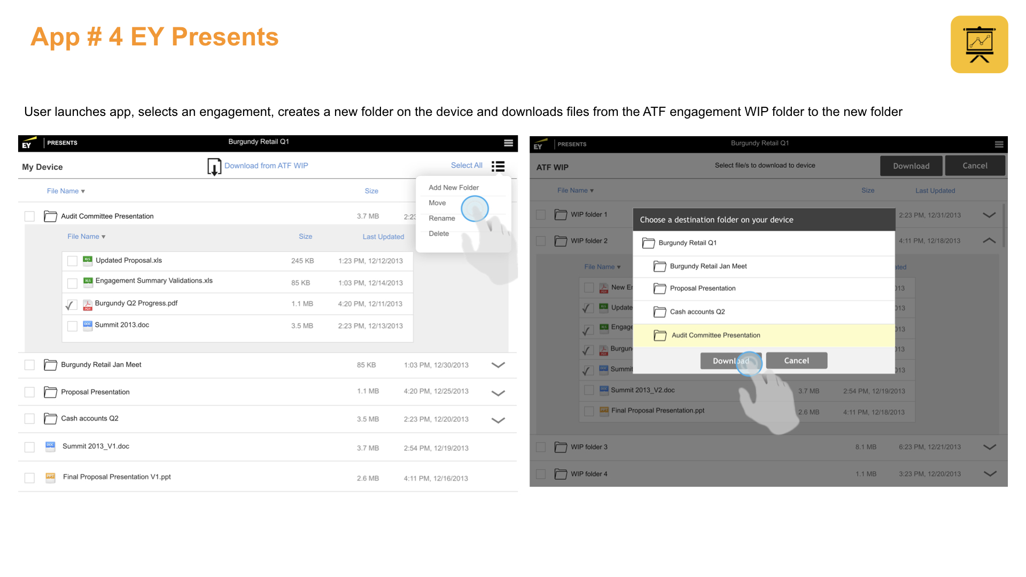Tick the Cash accounts Q2 folder checkbox
The image size is (1026, 577).
pyautogui.click(x=29, y=419)
